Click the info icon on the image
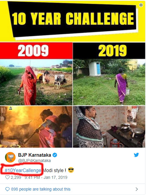This screenshot has height=195, width=146. click(141, 5)
